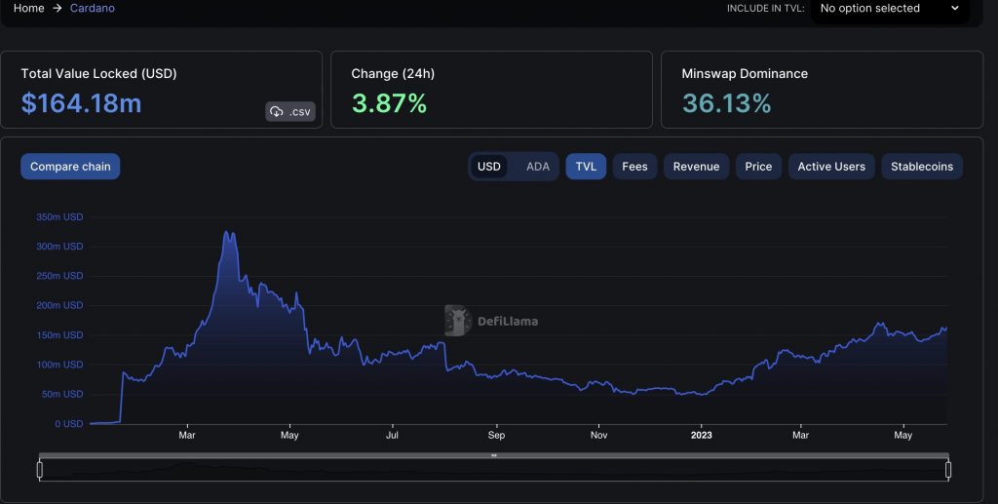Click the Sep x-axis label
The image size is (998, 504).
tap(496, 435)
